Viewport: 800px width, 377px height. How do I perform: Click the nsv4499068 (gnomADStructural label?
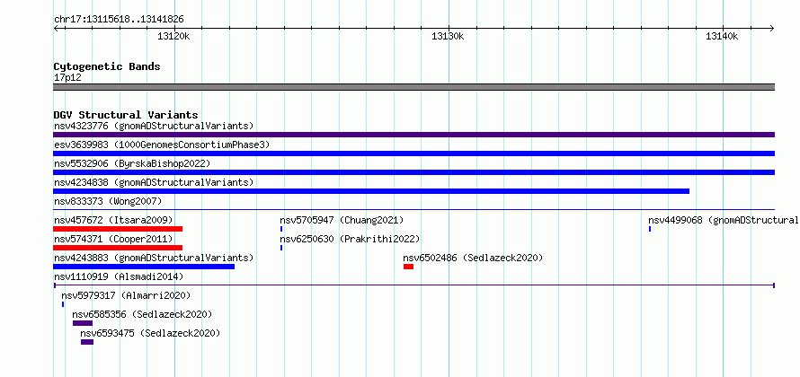click(x=724, y=220)
